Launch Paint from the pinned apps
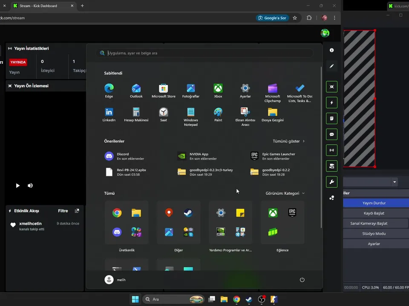Screen dimensions: 409x306 (218, 115)
